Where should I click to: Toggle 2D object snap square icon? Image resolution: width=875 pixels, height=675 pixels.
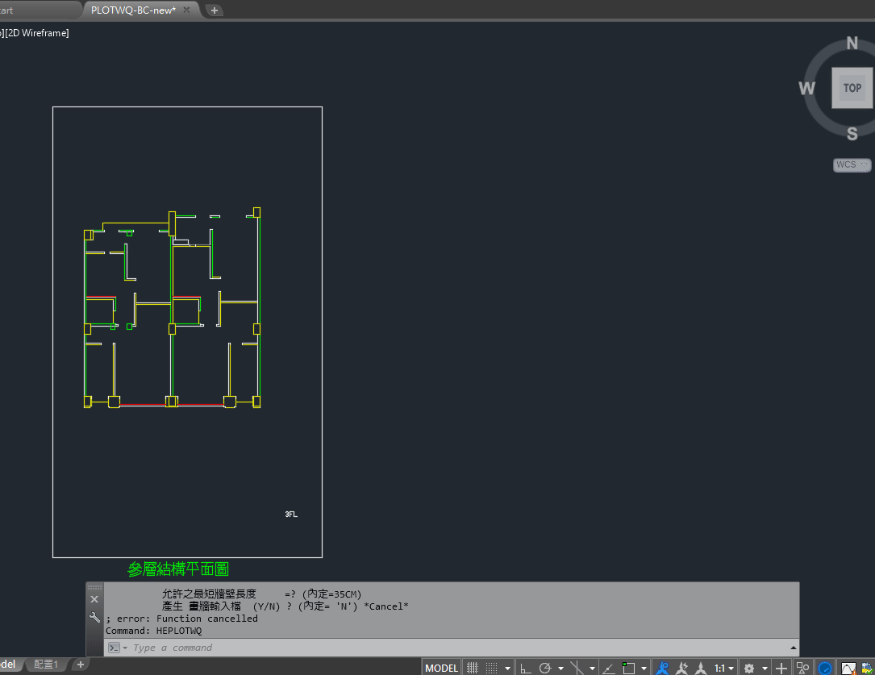(629, 668)
